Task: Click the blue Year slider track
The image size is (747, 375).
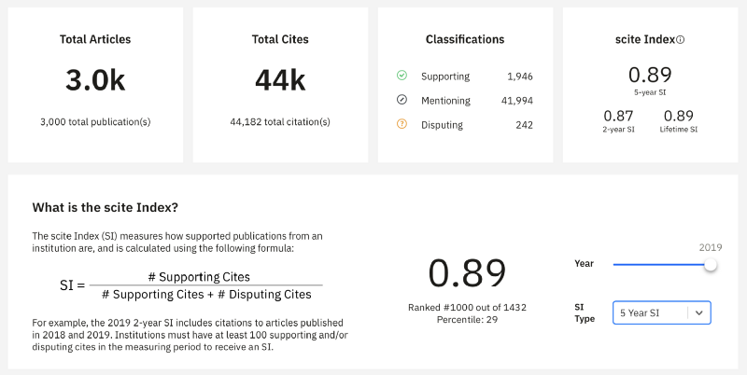Action: tap(658, 265)
